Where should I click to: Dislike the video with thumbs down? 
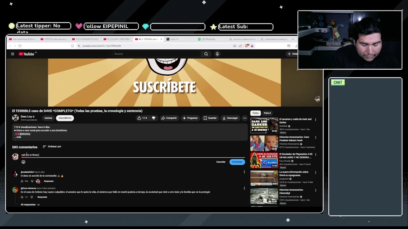pos(154,118)
